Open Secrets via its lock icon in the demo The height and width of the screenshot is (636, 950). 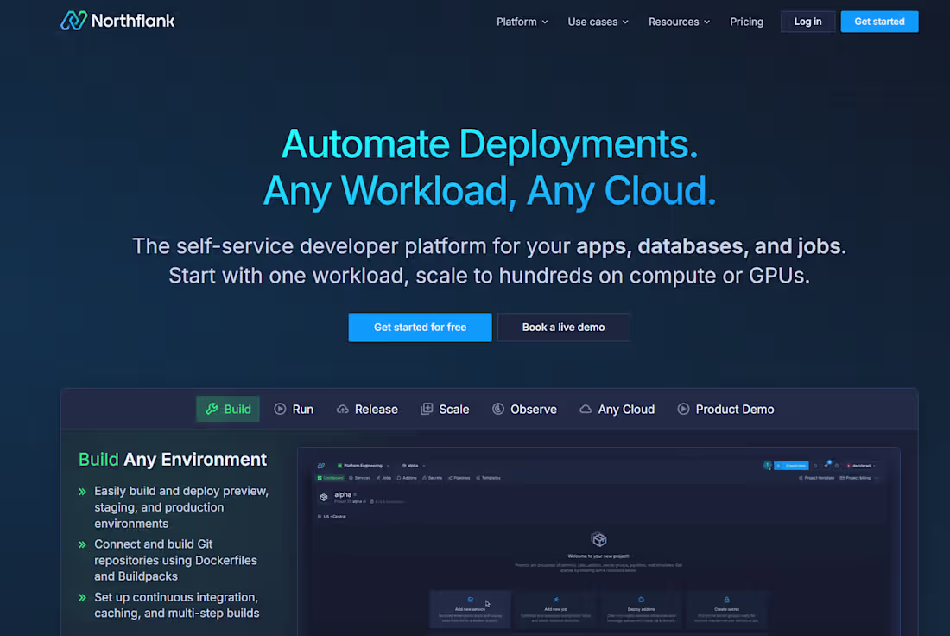click(424, 477)
